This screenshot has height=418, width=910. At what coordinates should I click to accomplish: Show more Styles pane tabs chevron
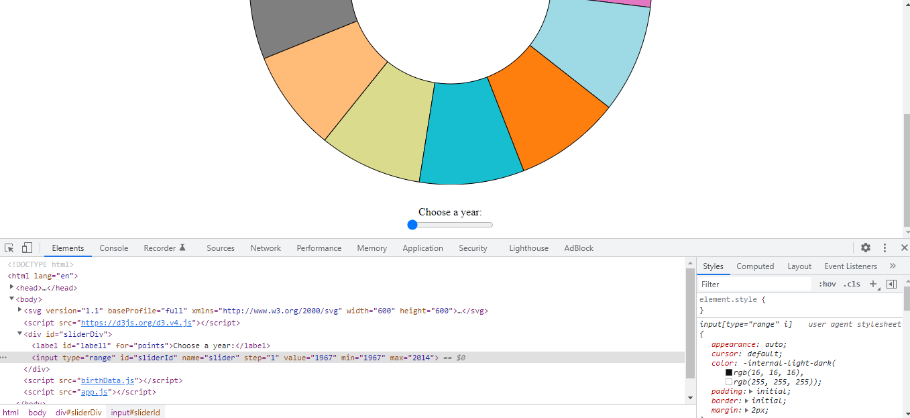coord(893,266)
